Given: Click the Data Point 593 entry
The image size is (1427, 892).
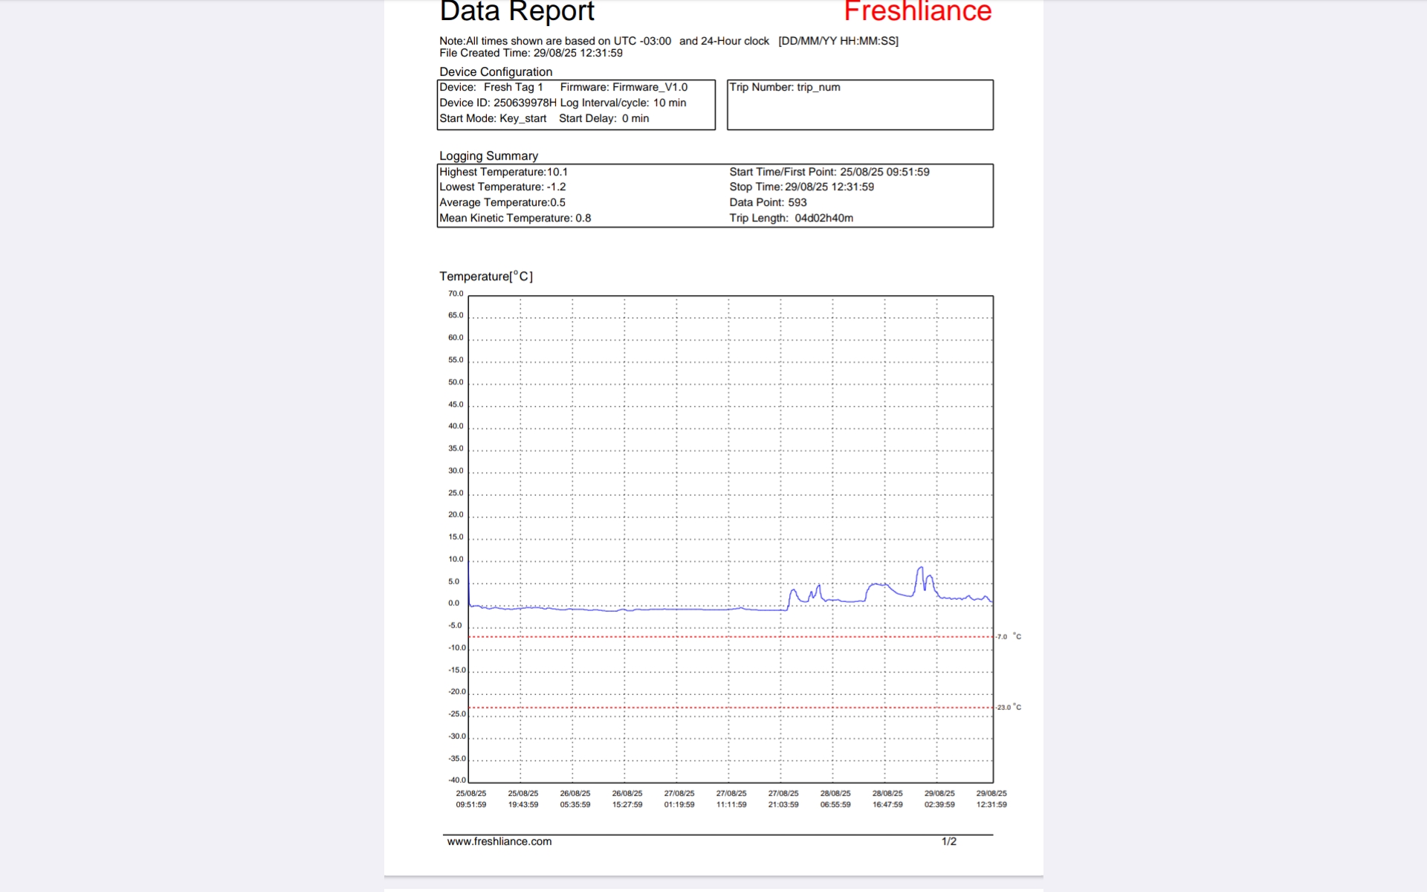Looking at the screenshot, I should click(768, 202).
